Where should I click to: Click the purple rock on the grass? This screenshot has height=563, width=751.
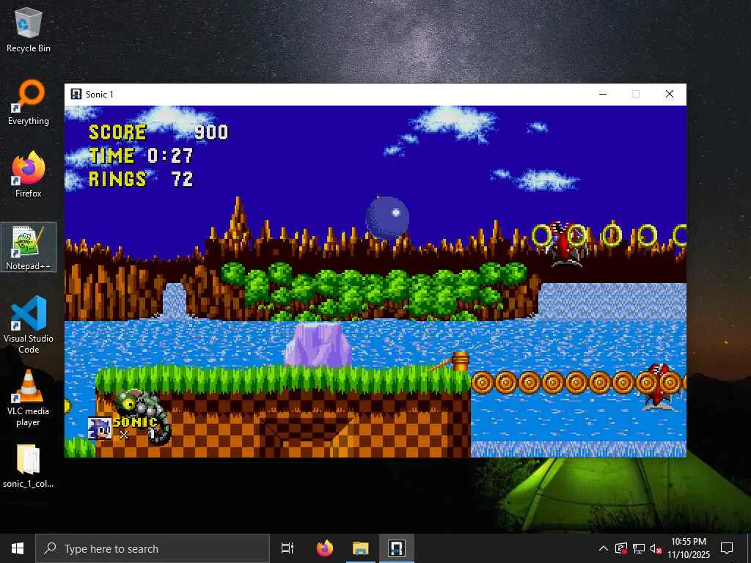point(318,345)
